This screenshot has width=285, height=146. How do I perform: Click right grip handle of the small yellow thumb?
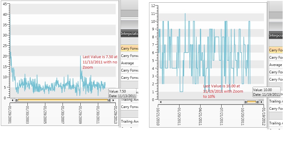[258, 102]
